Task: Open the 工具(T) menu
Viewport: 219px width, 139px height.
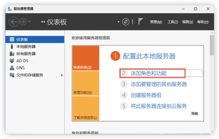Action: (x=173, y=22)
